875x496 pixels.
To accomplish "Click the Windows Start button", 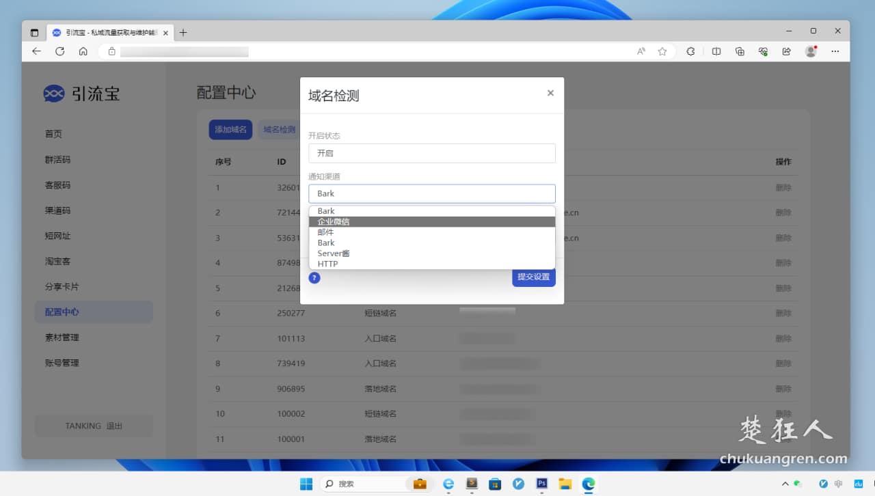I will 306,484.
